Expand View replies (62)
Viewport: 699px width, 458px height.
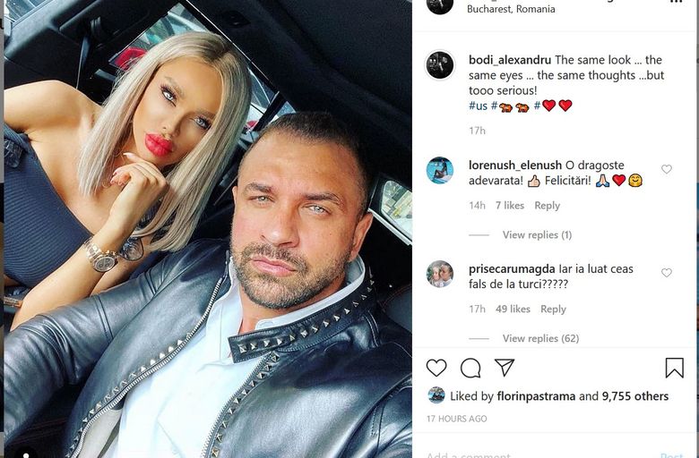coord(540,338)
